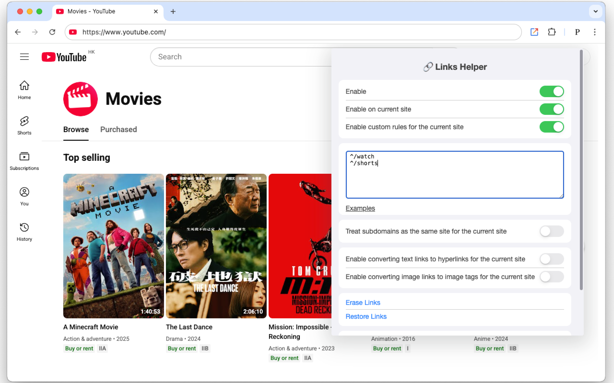This screenshot has width=614, height=383.
Task: Click Restore Links
Action: [x=366, y=316]
